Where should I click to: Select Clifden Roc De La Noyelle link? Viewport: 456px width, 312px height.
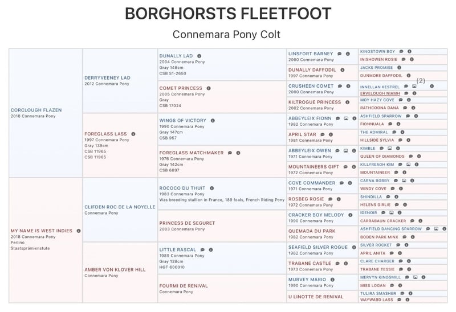point(119,207)
